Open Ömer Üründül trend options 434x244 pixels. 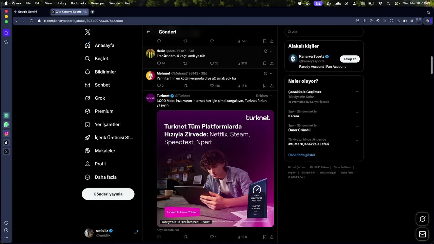pyautogui.click(x=357, y=126)
